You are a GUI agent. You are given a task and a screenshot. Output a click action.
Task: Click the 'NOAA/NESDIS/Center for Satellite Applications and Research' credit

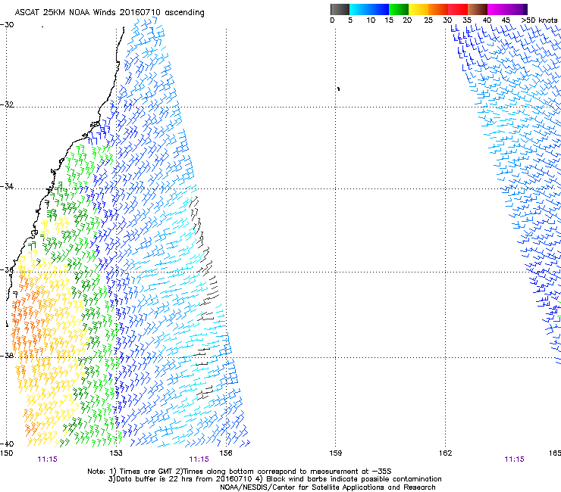[328, 487]
